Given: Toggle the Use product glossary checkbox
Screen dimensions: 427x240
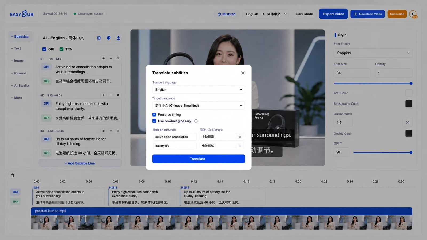Looking at the screenshot, I should [154, 121].
